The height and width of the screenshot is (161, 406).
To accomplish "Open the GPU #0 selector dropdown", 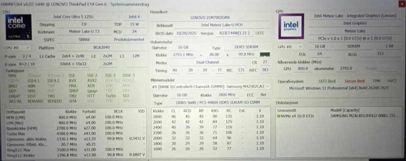I will point(290,47).
